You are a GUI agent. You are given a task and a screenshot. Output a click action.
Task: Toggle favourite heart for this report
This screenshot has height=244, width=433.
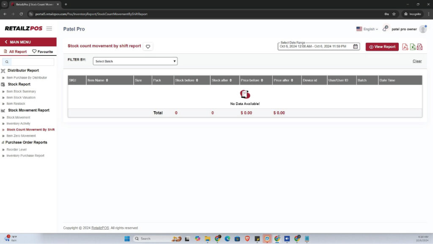tap(148, 47)
